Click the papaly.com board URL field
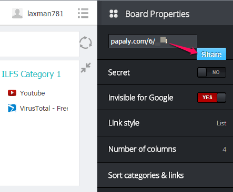Viewport: 233px width, 192px height. click(x=153, y=41)
